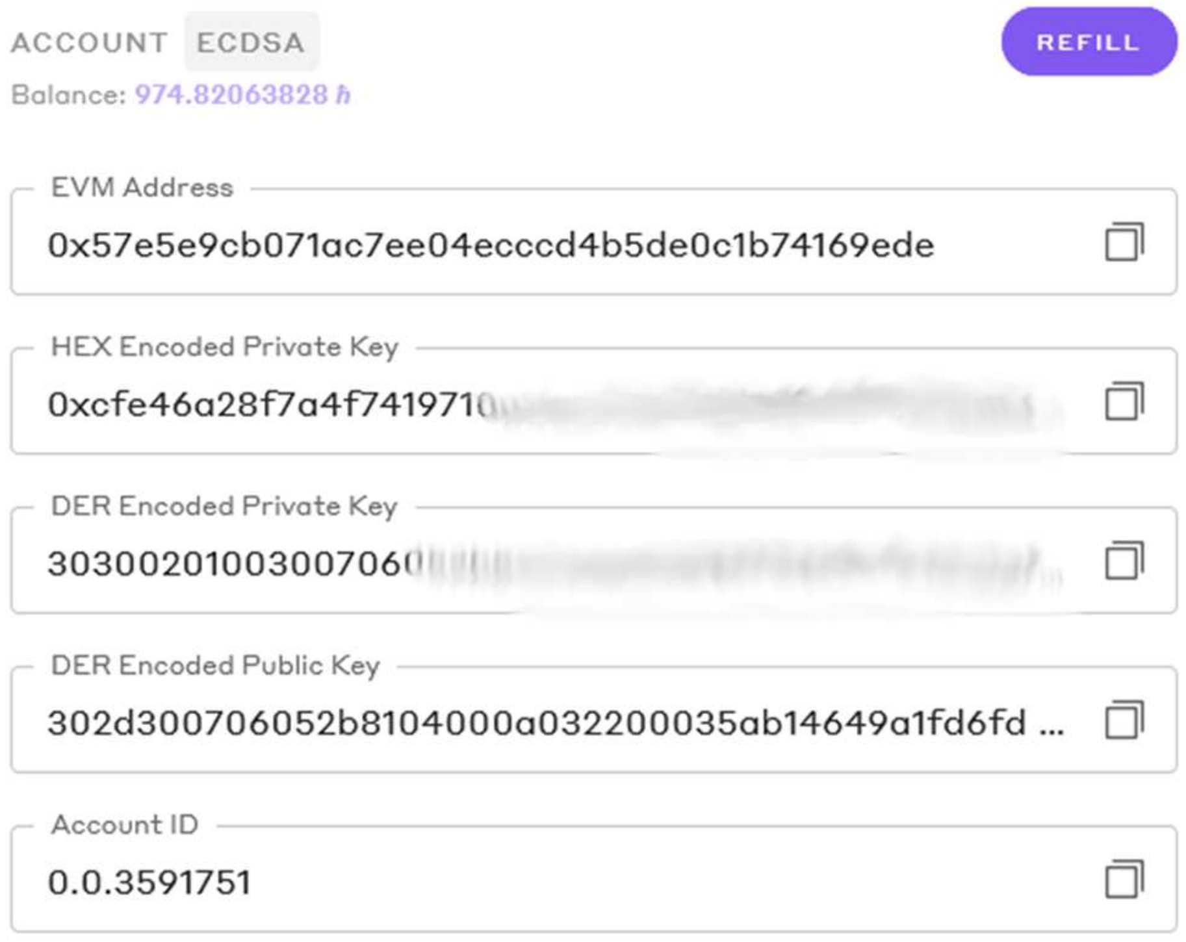Click the public key text starting 302d3007
1186x942 pixels.
[x=536, y=723]
